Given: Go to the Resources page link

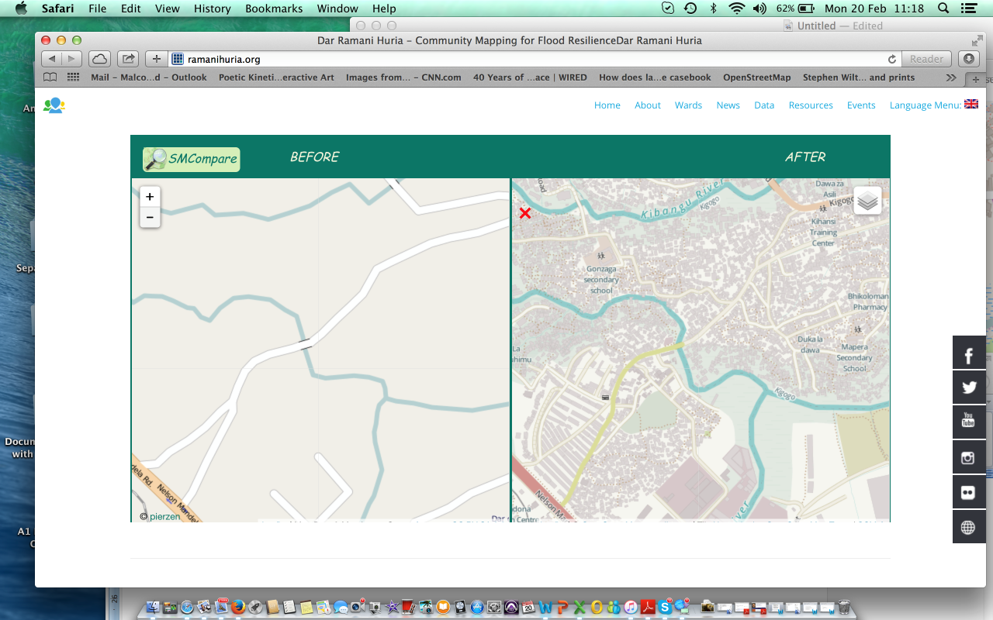Looking at the screenshot, I should tap(811, 105).
